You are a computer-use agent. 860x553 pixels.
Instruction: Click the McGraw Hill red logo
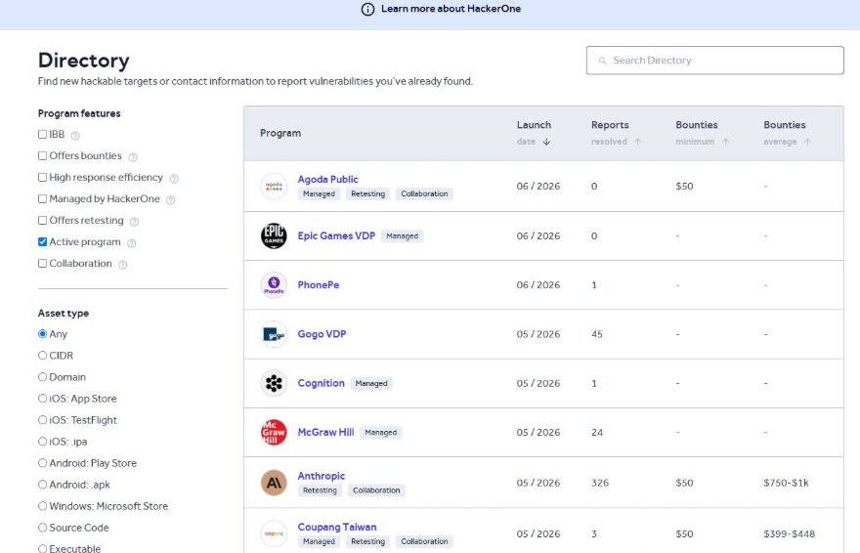(274, 433)
